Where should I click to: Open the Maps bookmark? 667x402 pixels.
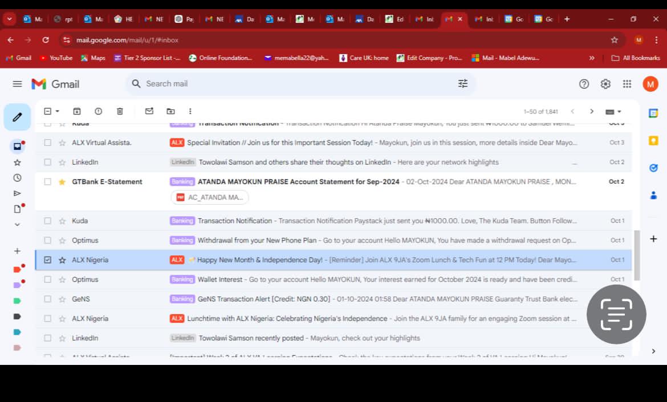coord(93,58)
